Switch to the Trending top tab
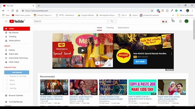195x109 pixels. [x=110, y=28]
